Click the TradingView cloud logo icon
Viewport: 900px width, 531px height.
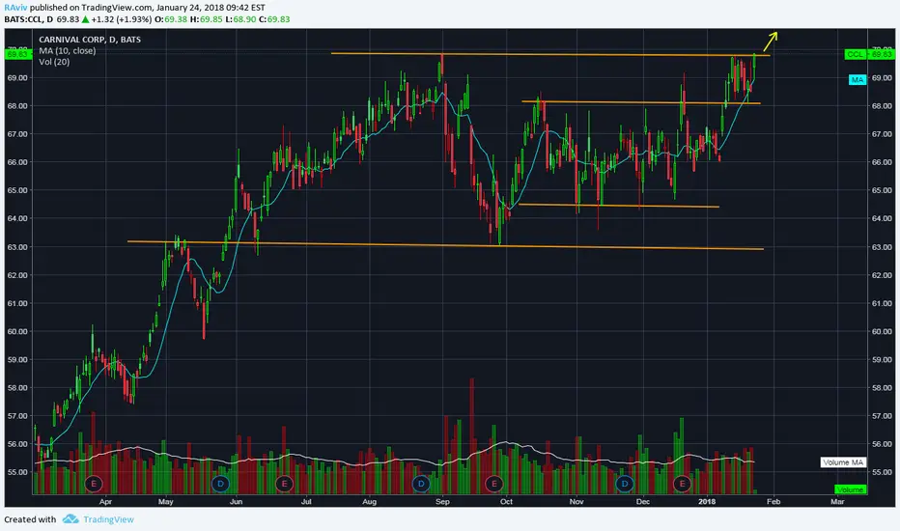point(70,519)
